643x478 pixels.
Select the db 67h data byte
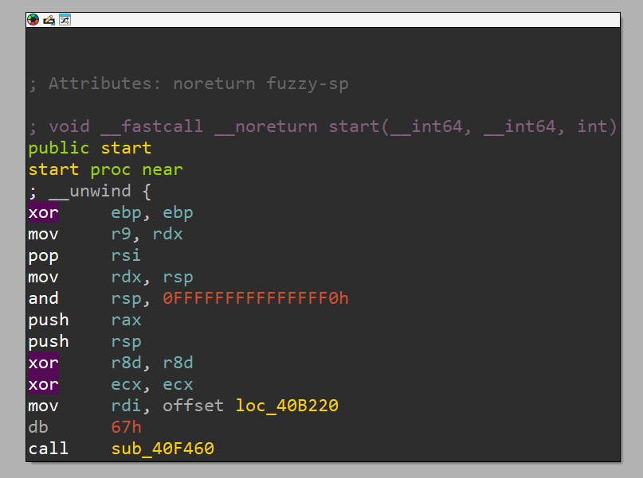pos(126,426)
